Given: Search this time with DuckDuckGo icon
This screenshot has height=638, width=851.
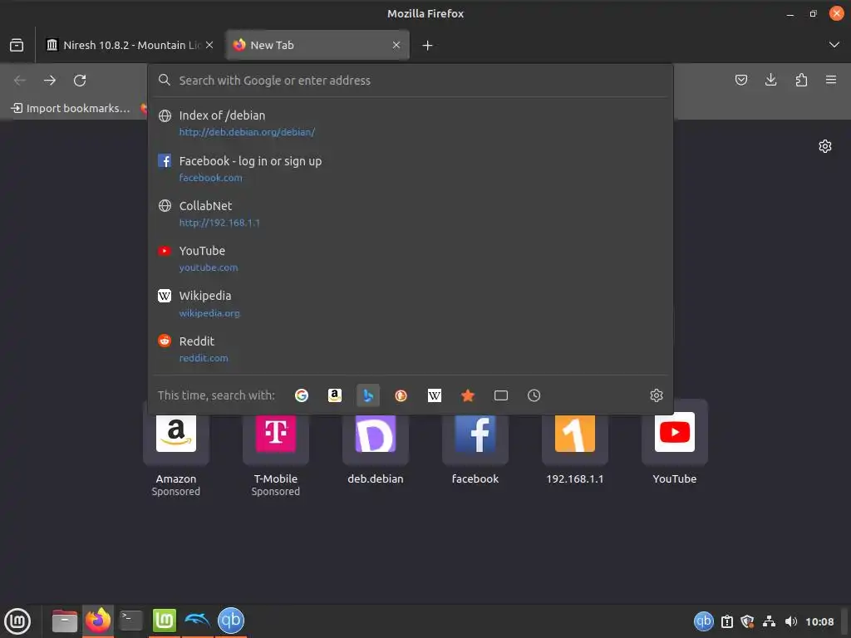Looking at the screenshot, I should pos(401,395).
